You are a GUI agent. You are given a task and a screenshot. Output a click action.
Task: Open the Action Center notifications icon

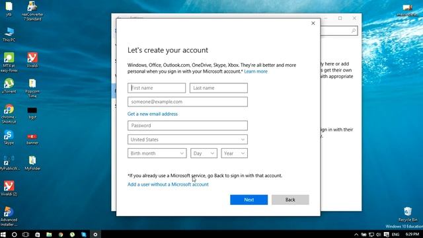[x=386, y=235]
